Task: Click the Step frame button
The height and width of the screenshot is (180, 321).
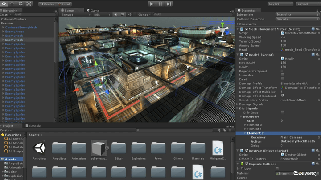Action: coord(169,4)
